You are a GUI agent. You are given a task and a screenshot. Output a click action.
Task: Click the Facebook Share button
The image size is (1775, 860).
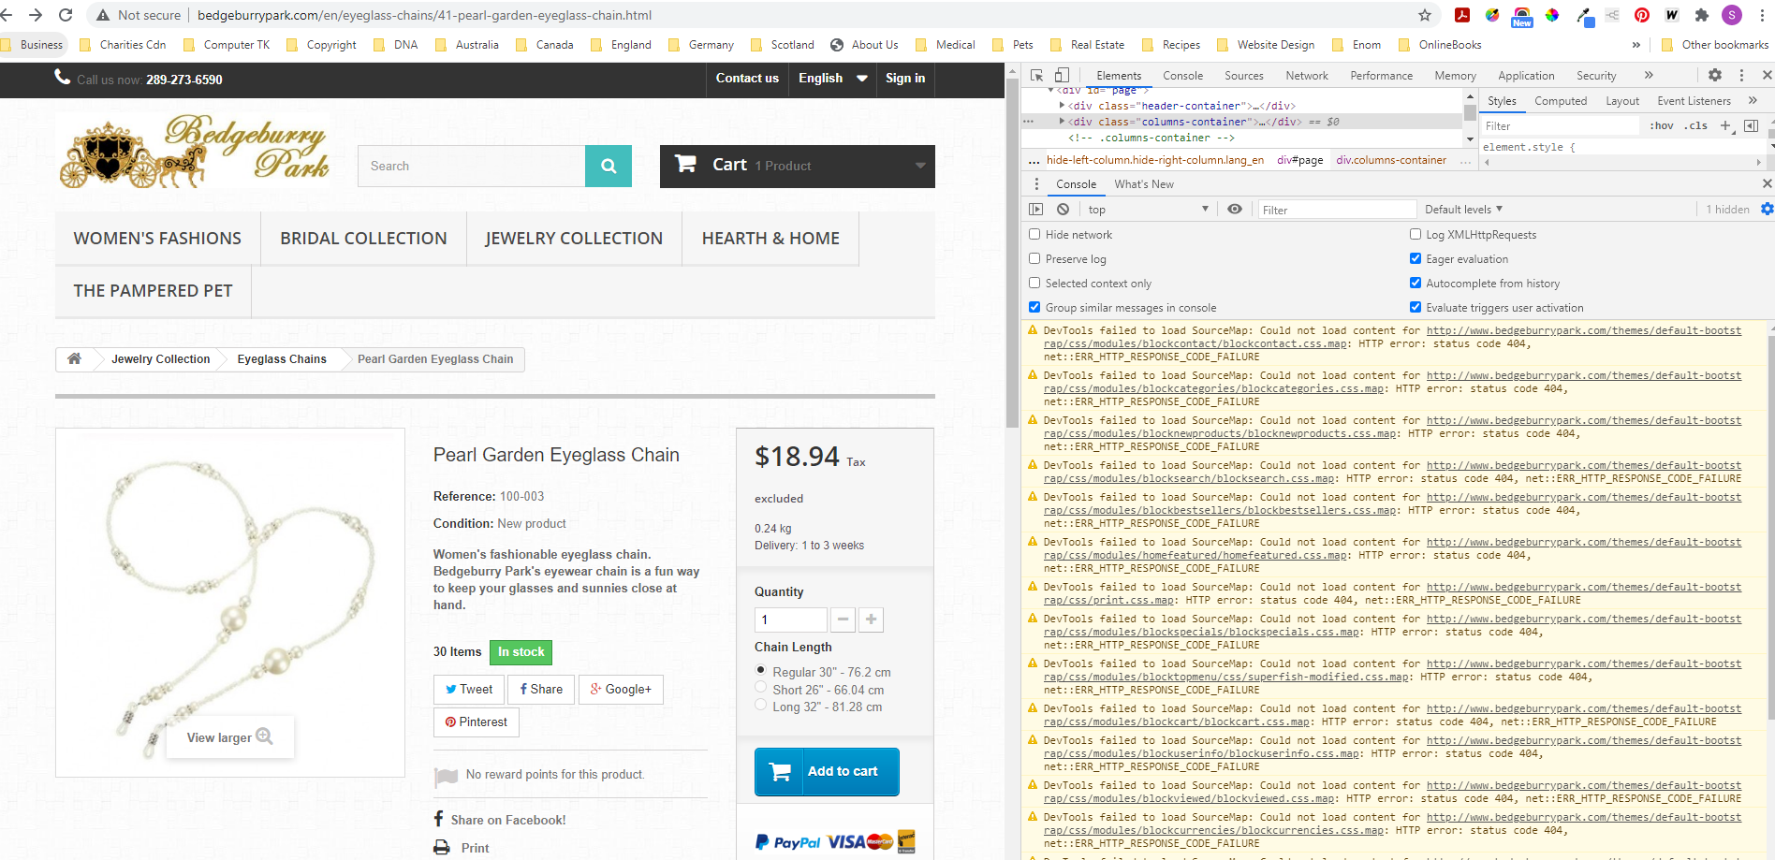point(541,690)
